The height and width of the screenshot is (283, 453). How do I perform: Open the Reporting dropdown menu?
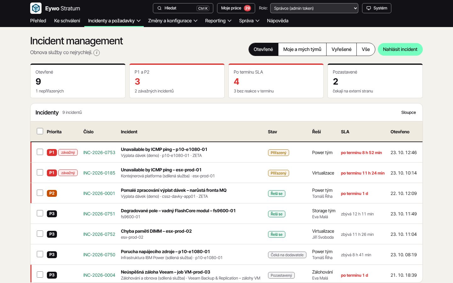(x=218, y=21)
